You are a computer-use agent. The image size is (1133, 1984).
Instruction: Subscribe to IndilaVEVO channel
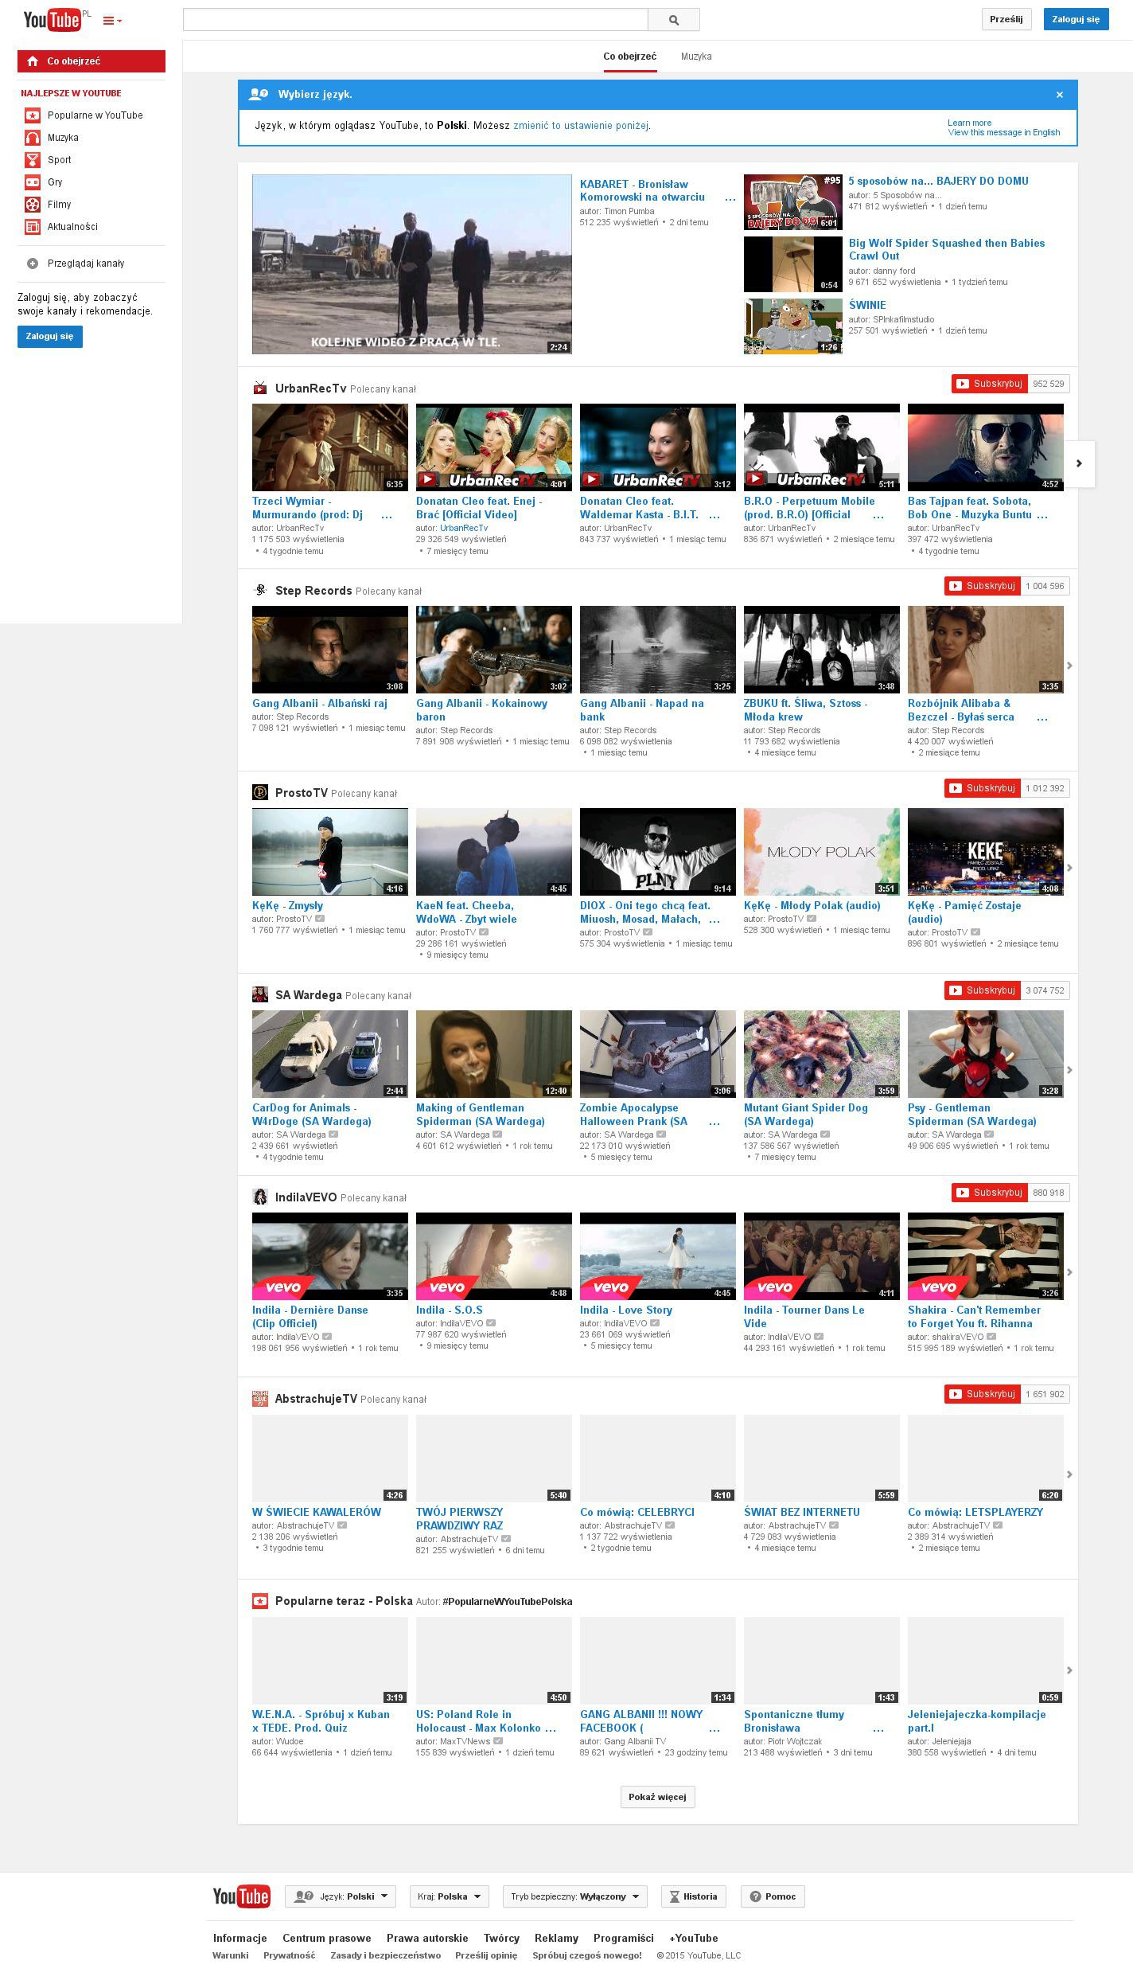click(990, 1193)
